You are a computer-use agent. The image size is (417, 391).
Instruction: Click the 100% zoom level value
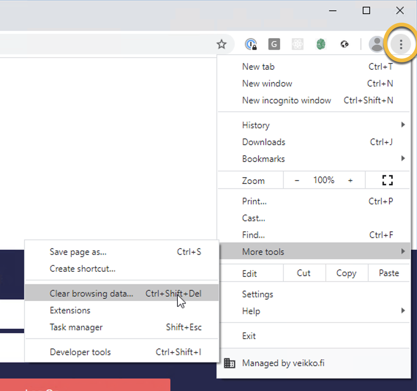[x=323, y=180]
